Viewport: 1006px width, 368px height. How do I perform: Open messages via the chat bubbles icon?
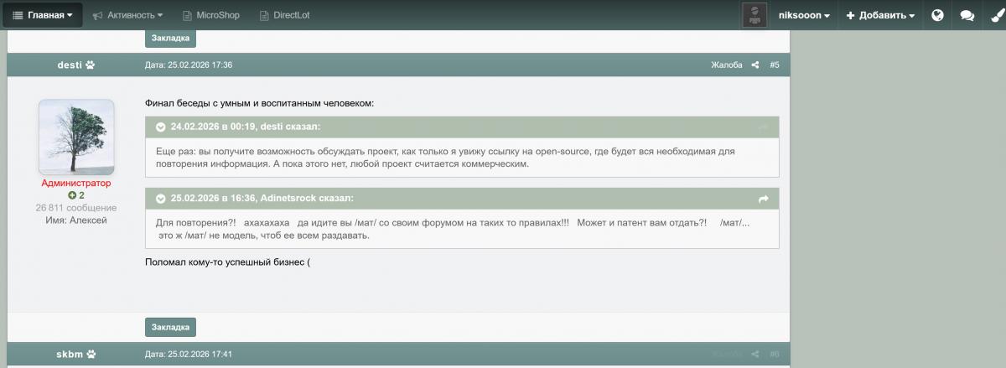pos(967,15)
